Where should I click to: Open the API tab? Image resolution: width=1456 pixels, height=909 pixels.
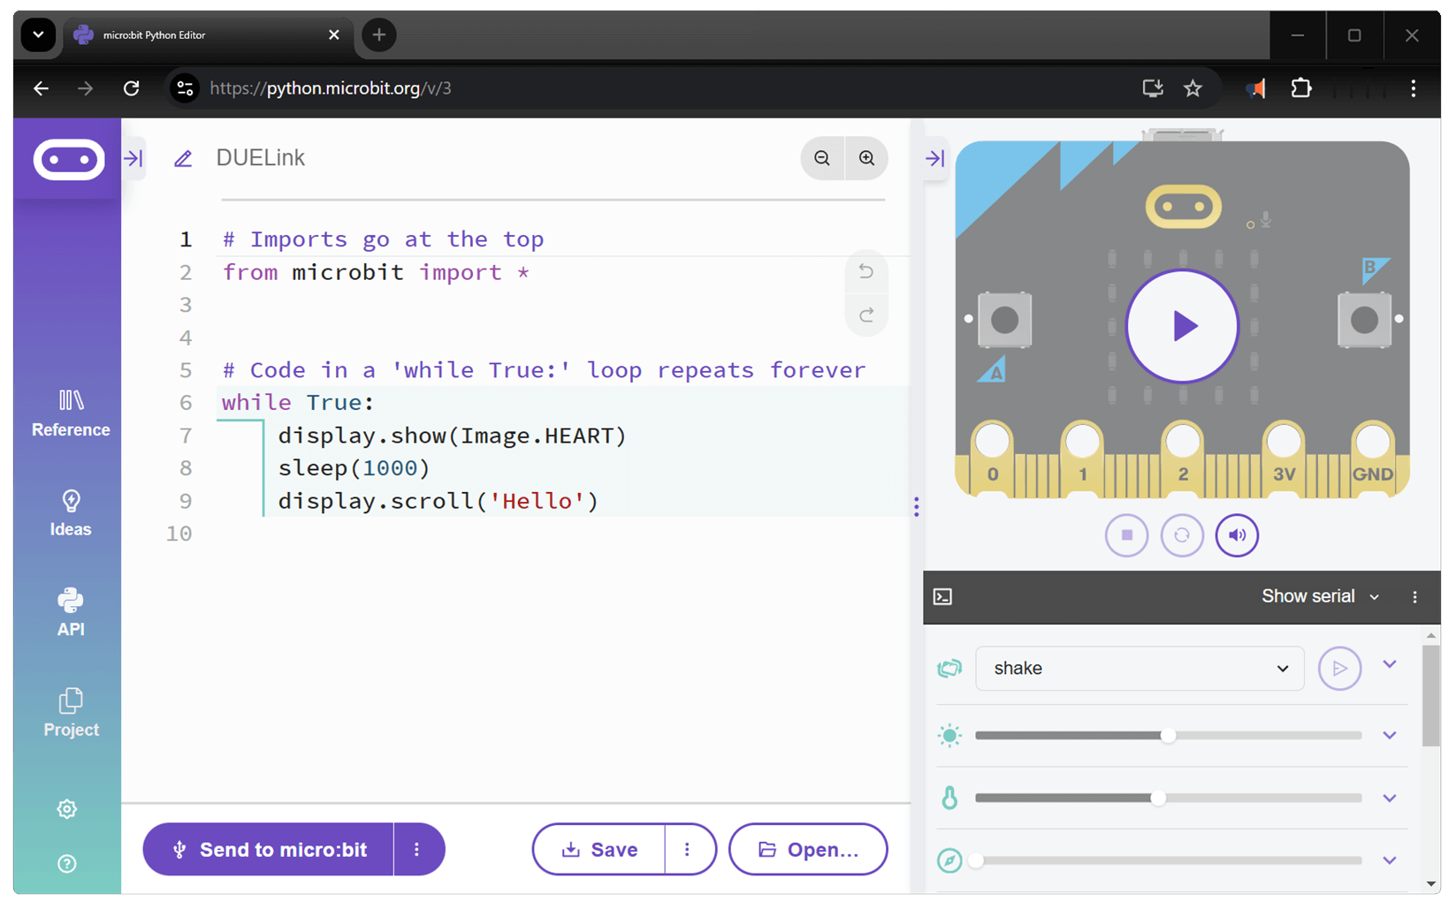click(x=71, y=612)
